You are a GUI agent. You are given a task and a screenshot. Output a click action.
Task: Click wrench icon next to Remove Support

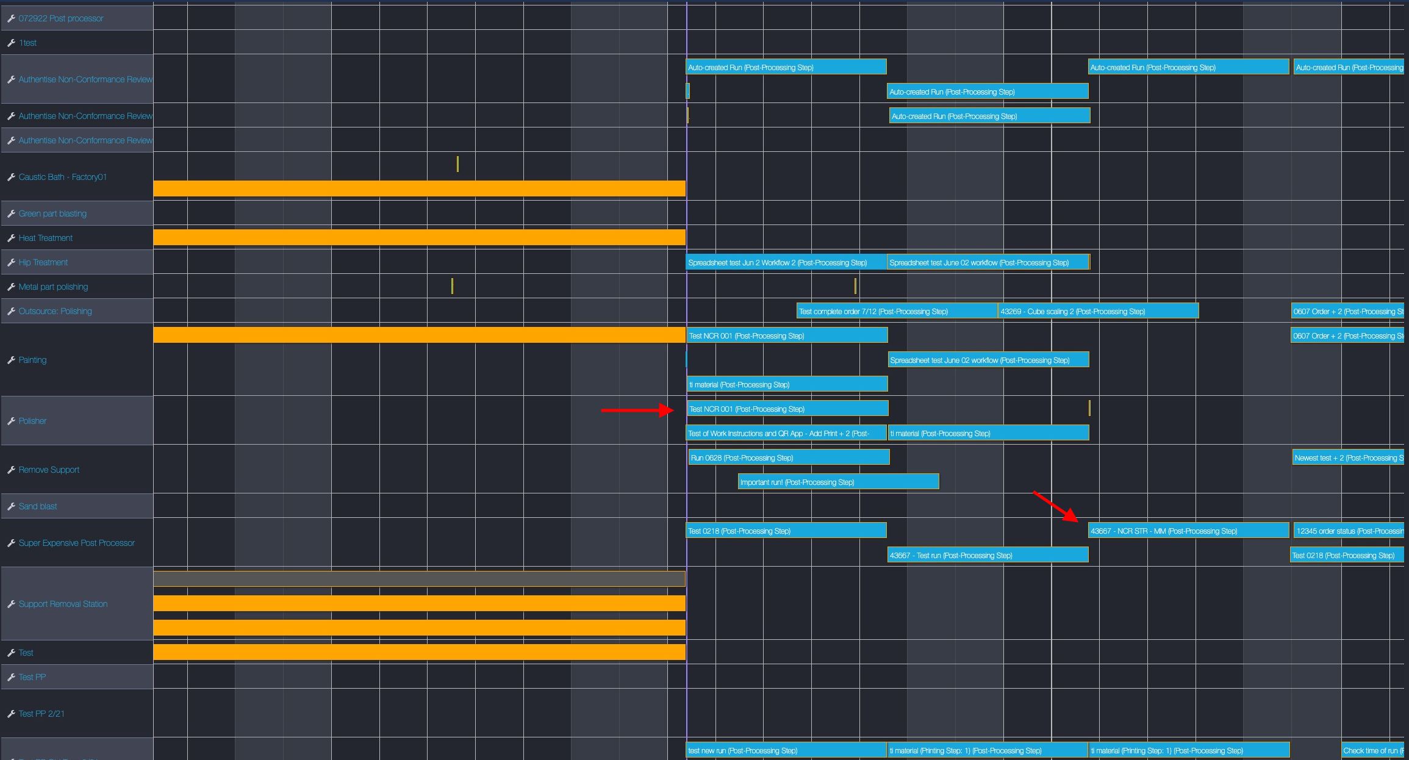point(11,470)
